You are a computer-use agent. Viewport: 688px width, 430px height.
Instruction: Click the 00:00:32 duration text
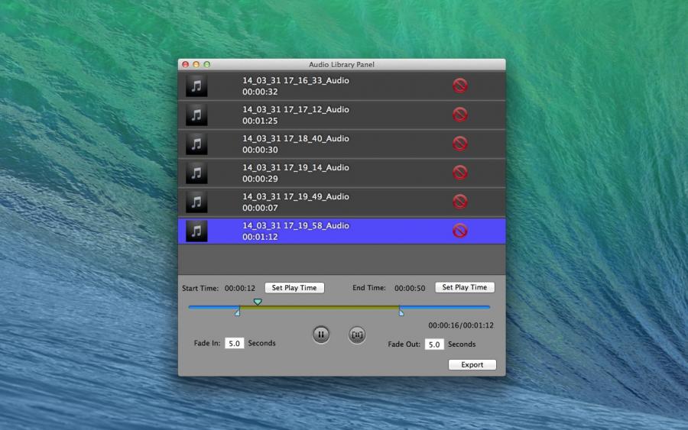tap(260, 92)
